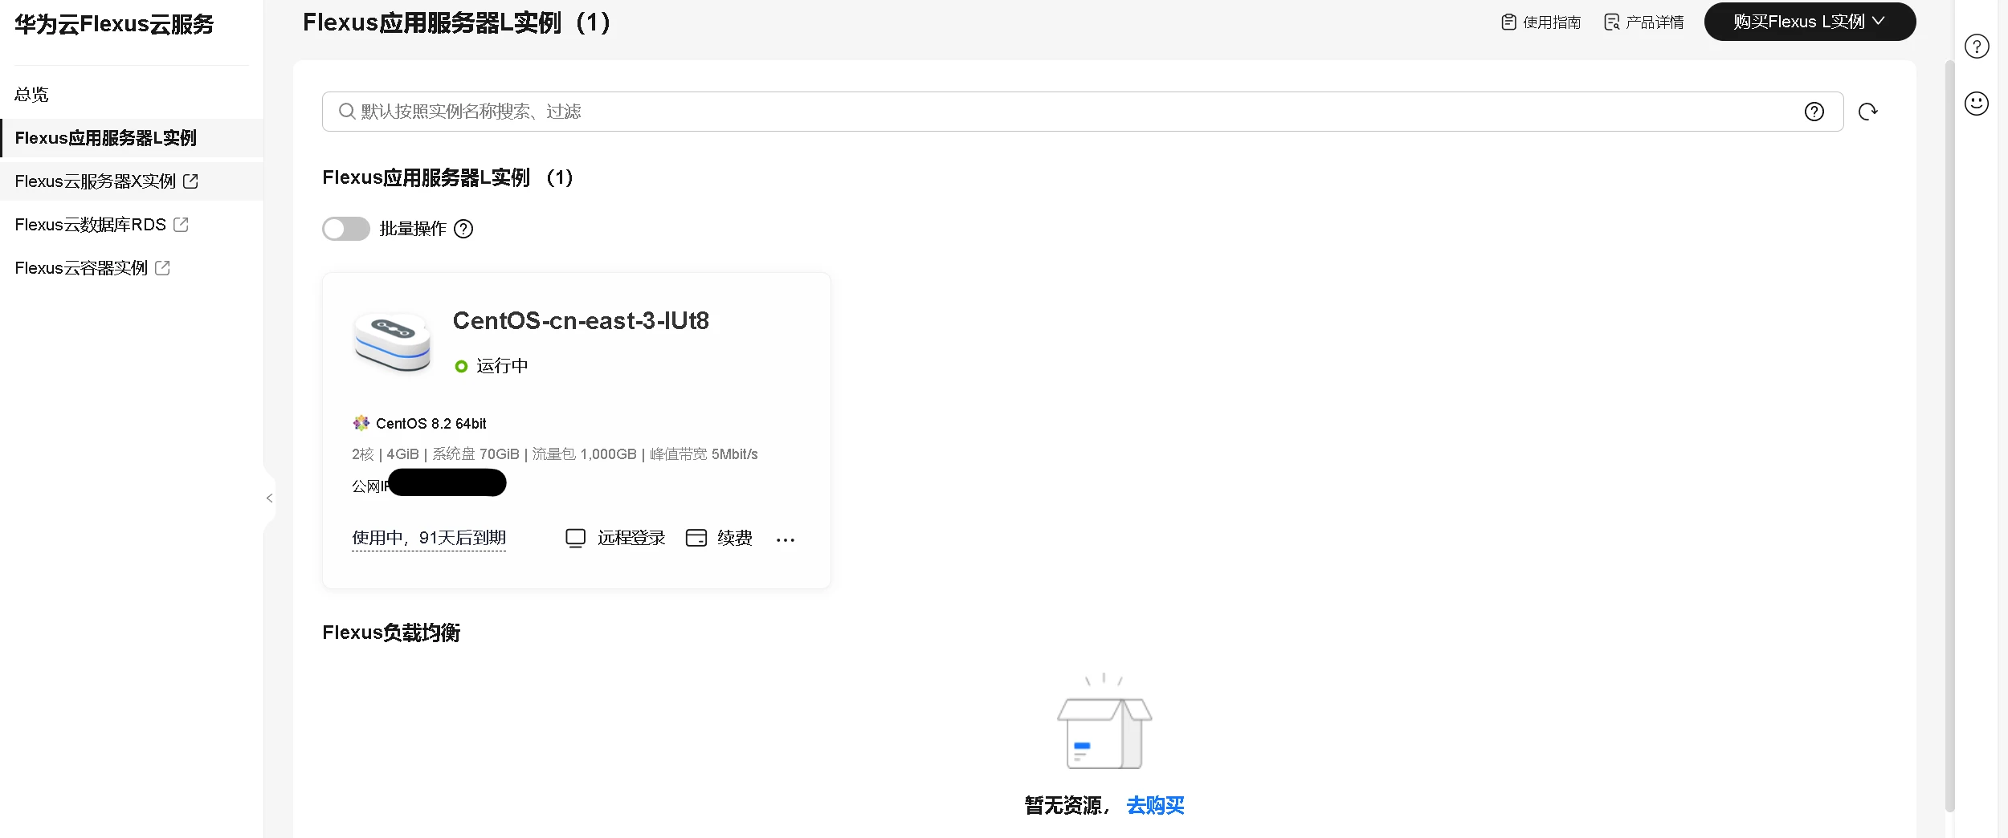Click the magnifier search icon
The width and height of the screenshot is (2008, 838).
click(346, 112)
